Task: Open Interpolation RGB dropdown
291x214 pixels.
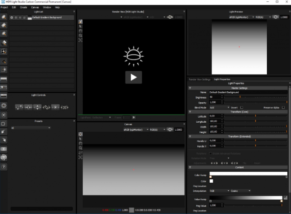Action: [x=220, y=191]
